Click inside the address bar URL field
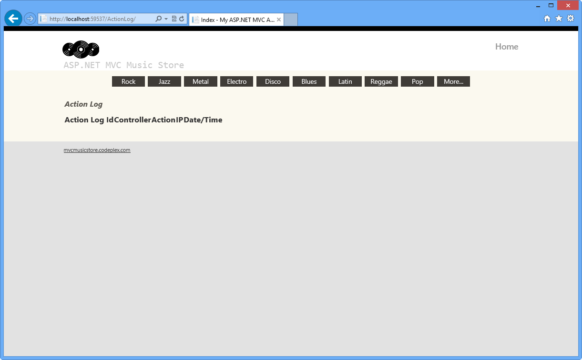The width and height of the screenshot is (582, 360). point(95,18)
